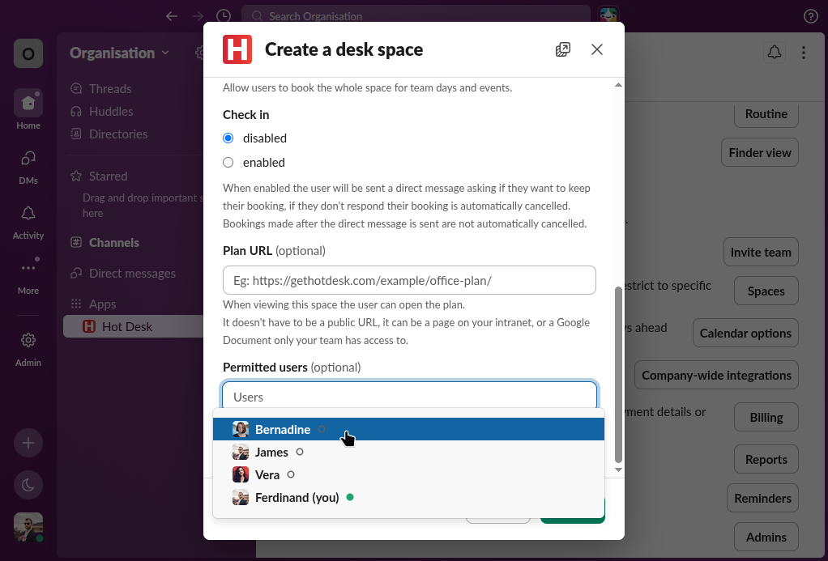Select Ferdinand (you) in the list
Screen dimensions: 828x561
pyautogui.click(x=408, y=497)
